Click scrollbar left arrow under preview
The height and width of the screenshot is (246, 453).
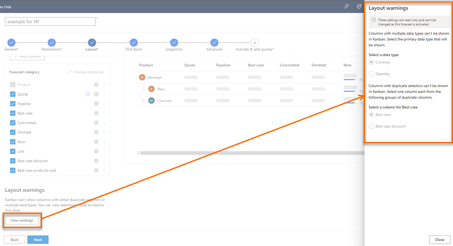point(138,153)
